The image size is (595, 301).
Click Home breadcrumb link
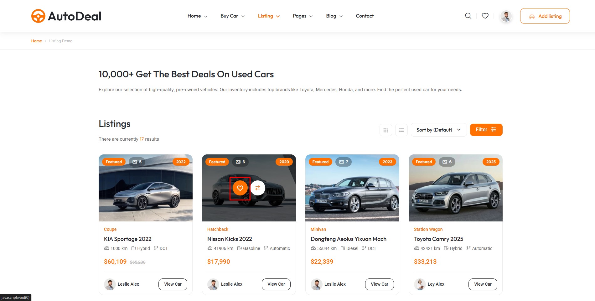36,41
